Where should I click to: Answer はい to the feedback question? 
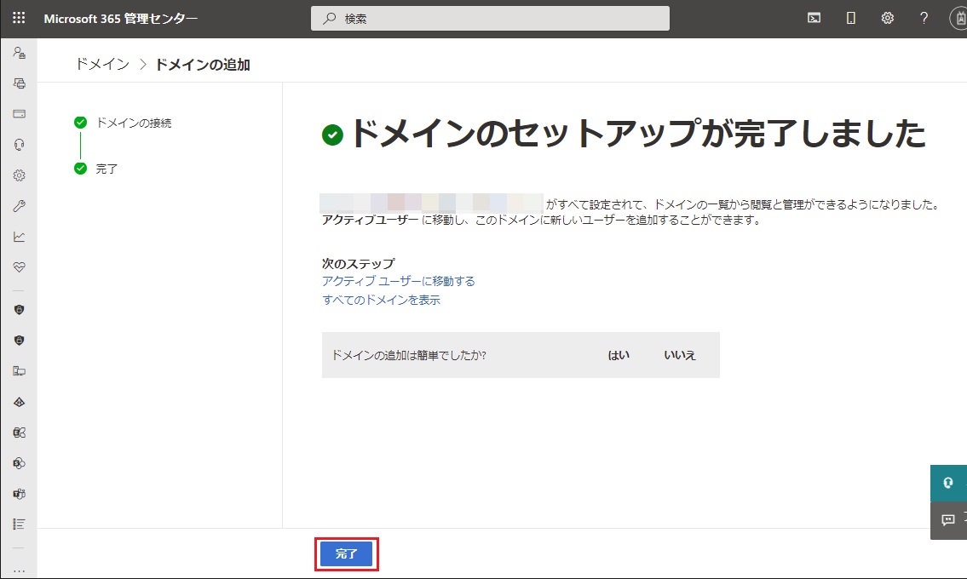pos(619,355)
